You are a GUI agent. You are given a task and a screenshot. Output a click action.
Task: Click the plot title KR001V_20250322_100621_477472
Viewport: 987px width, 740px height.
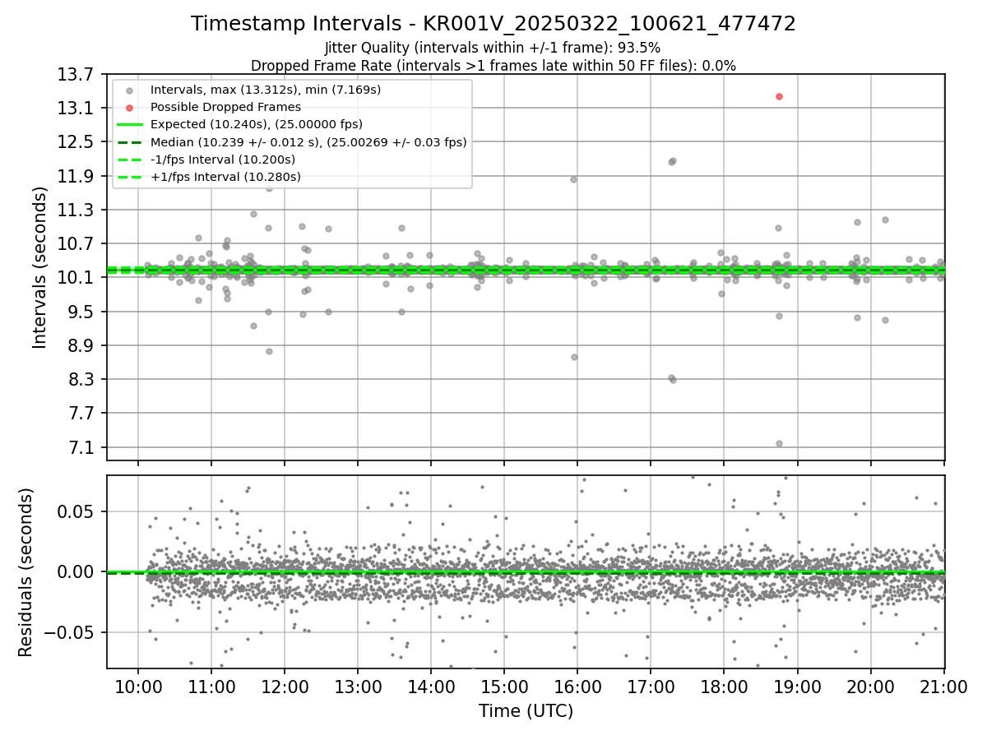point(493,24)
